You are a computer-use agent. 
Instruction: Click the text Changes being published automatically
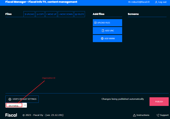tap(123, 99)
